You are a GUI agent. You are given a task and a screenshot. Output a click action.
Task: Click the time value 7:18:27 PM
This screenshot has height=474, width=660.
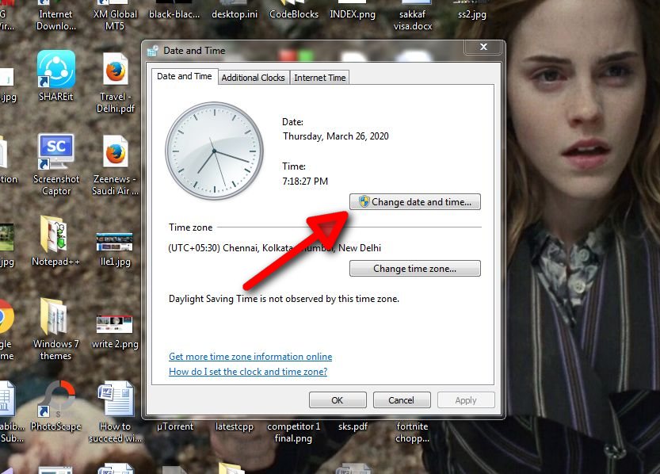tap(305, 182)
